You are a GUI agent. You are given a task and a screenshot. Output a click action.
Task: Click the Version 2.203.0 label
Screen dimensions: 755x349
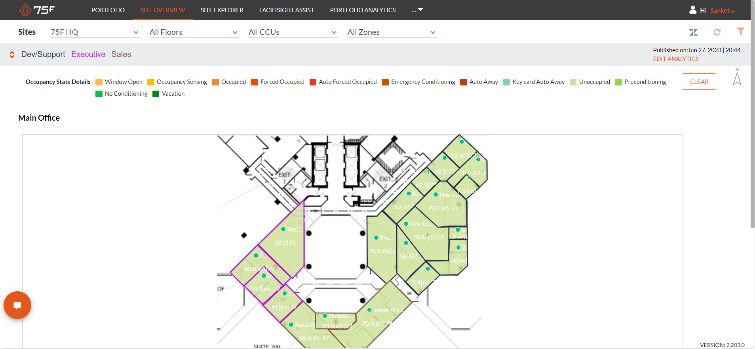[x=722, y=345]
